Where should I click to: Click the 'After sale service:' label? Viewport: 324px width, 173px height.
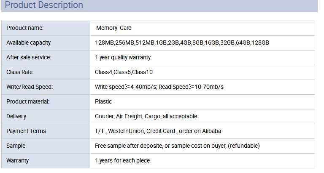click(29, 58)
